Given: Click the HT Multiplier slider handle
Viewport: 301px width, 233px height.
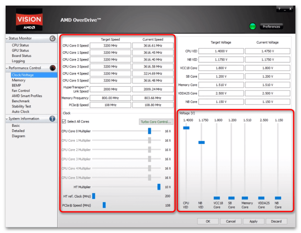Looking at the screenshot, I should tap(159, 187).
